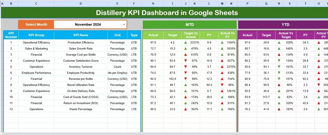Click the MTD Actual value 97.9
Viewport: 328px width, 135px height.
tap(153, 43)
